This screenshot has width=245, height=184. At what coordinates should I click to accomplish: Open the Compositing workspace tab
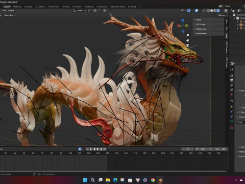102,7
